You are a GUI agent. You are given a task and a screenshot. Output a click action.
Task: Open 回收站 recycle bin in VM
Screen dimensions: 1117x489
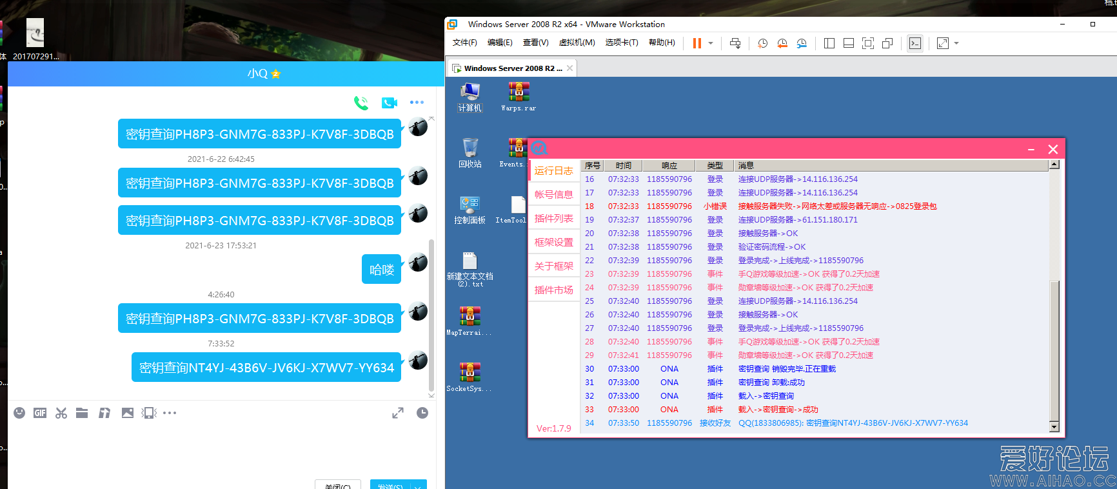pyautogui.click(x=470, y=154)
